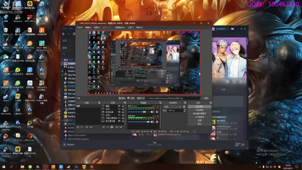Favorite the game with Steam star icon
This screenshot has height=170, width=302.
(x=241, y=82)
